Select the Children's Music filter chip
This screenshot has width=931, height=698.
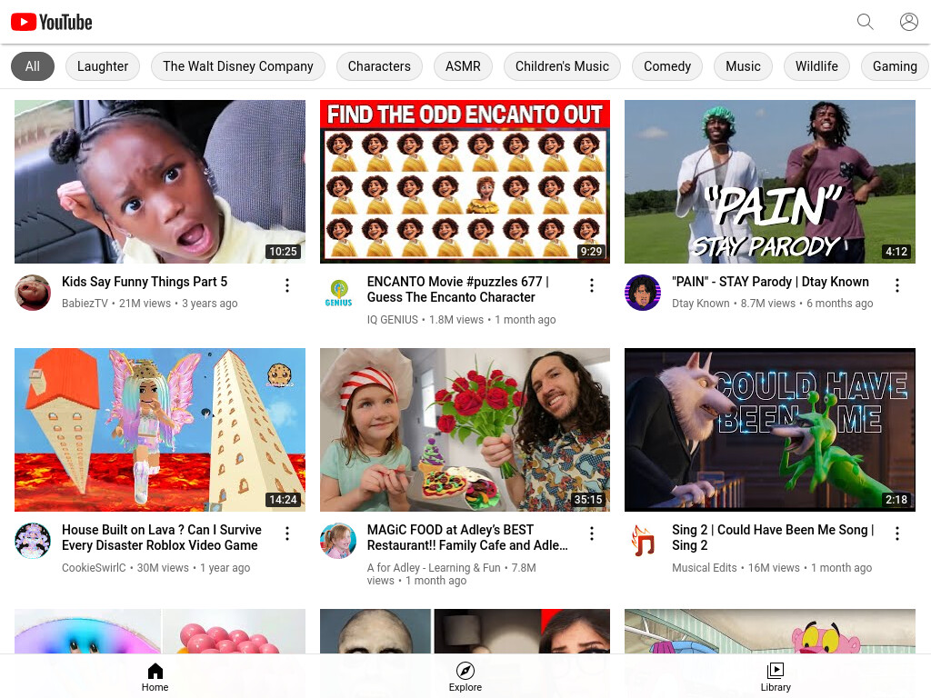point(562,65)
